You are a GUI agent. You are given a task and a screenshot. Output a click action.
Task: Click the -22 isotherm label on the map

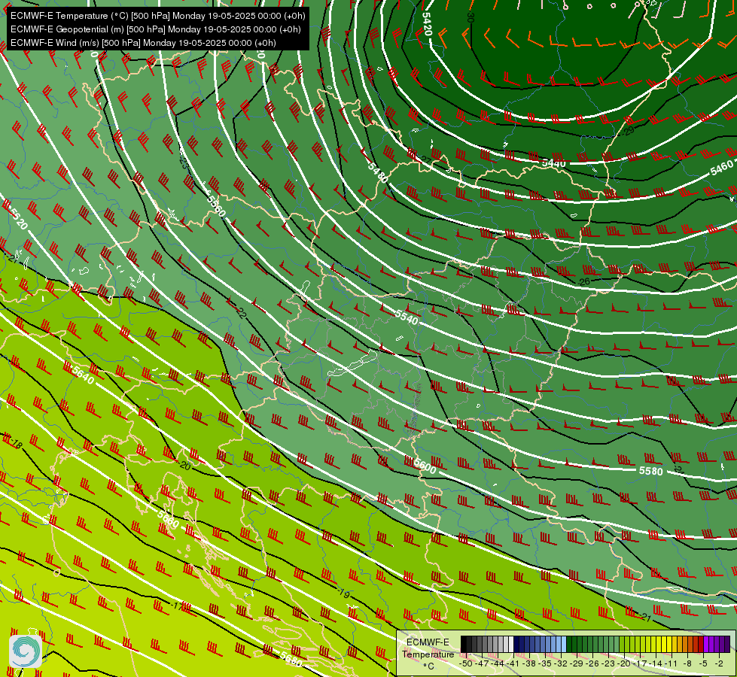pos(240,312)
